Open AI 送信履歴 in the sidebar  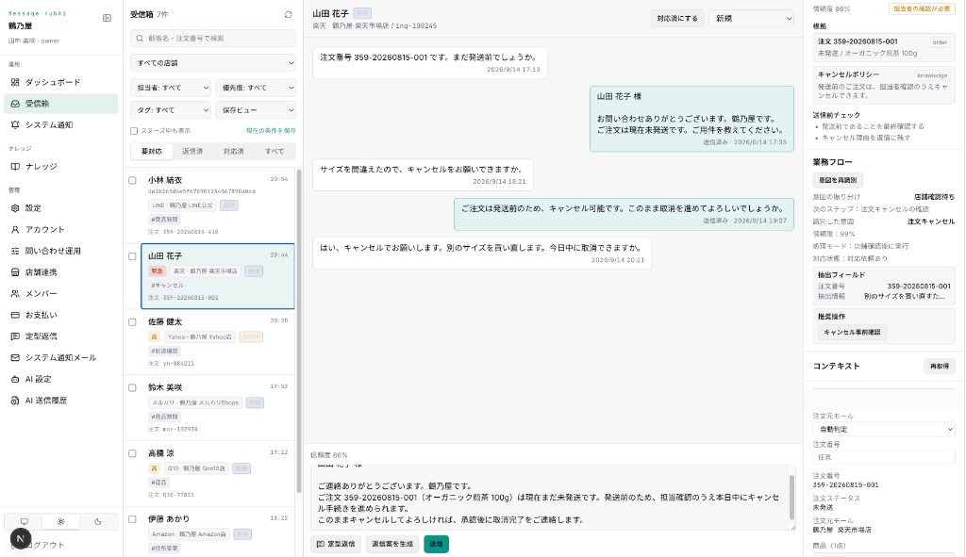coord(60,400)
